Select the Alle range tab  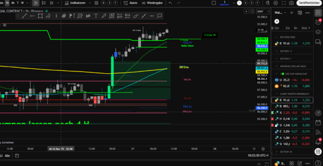7,156
